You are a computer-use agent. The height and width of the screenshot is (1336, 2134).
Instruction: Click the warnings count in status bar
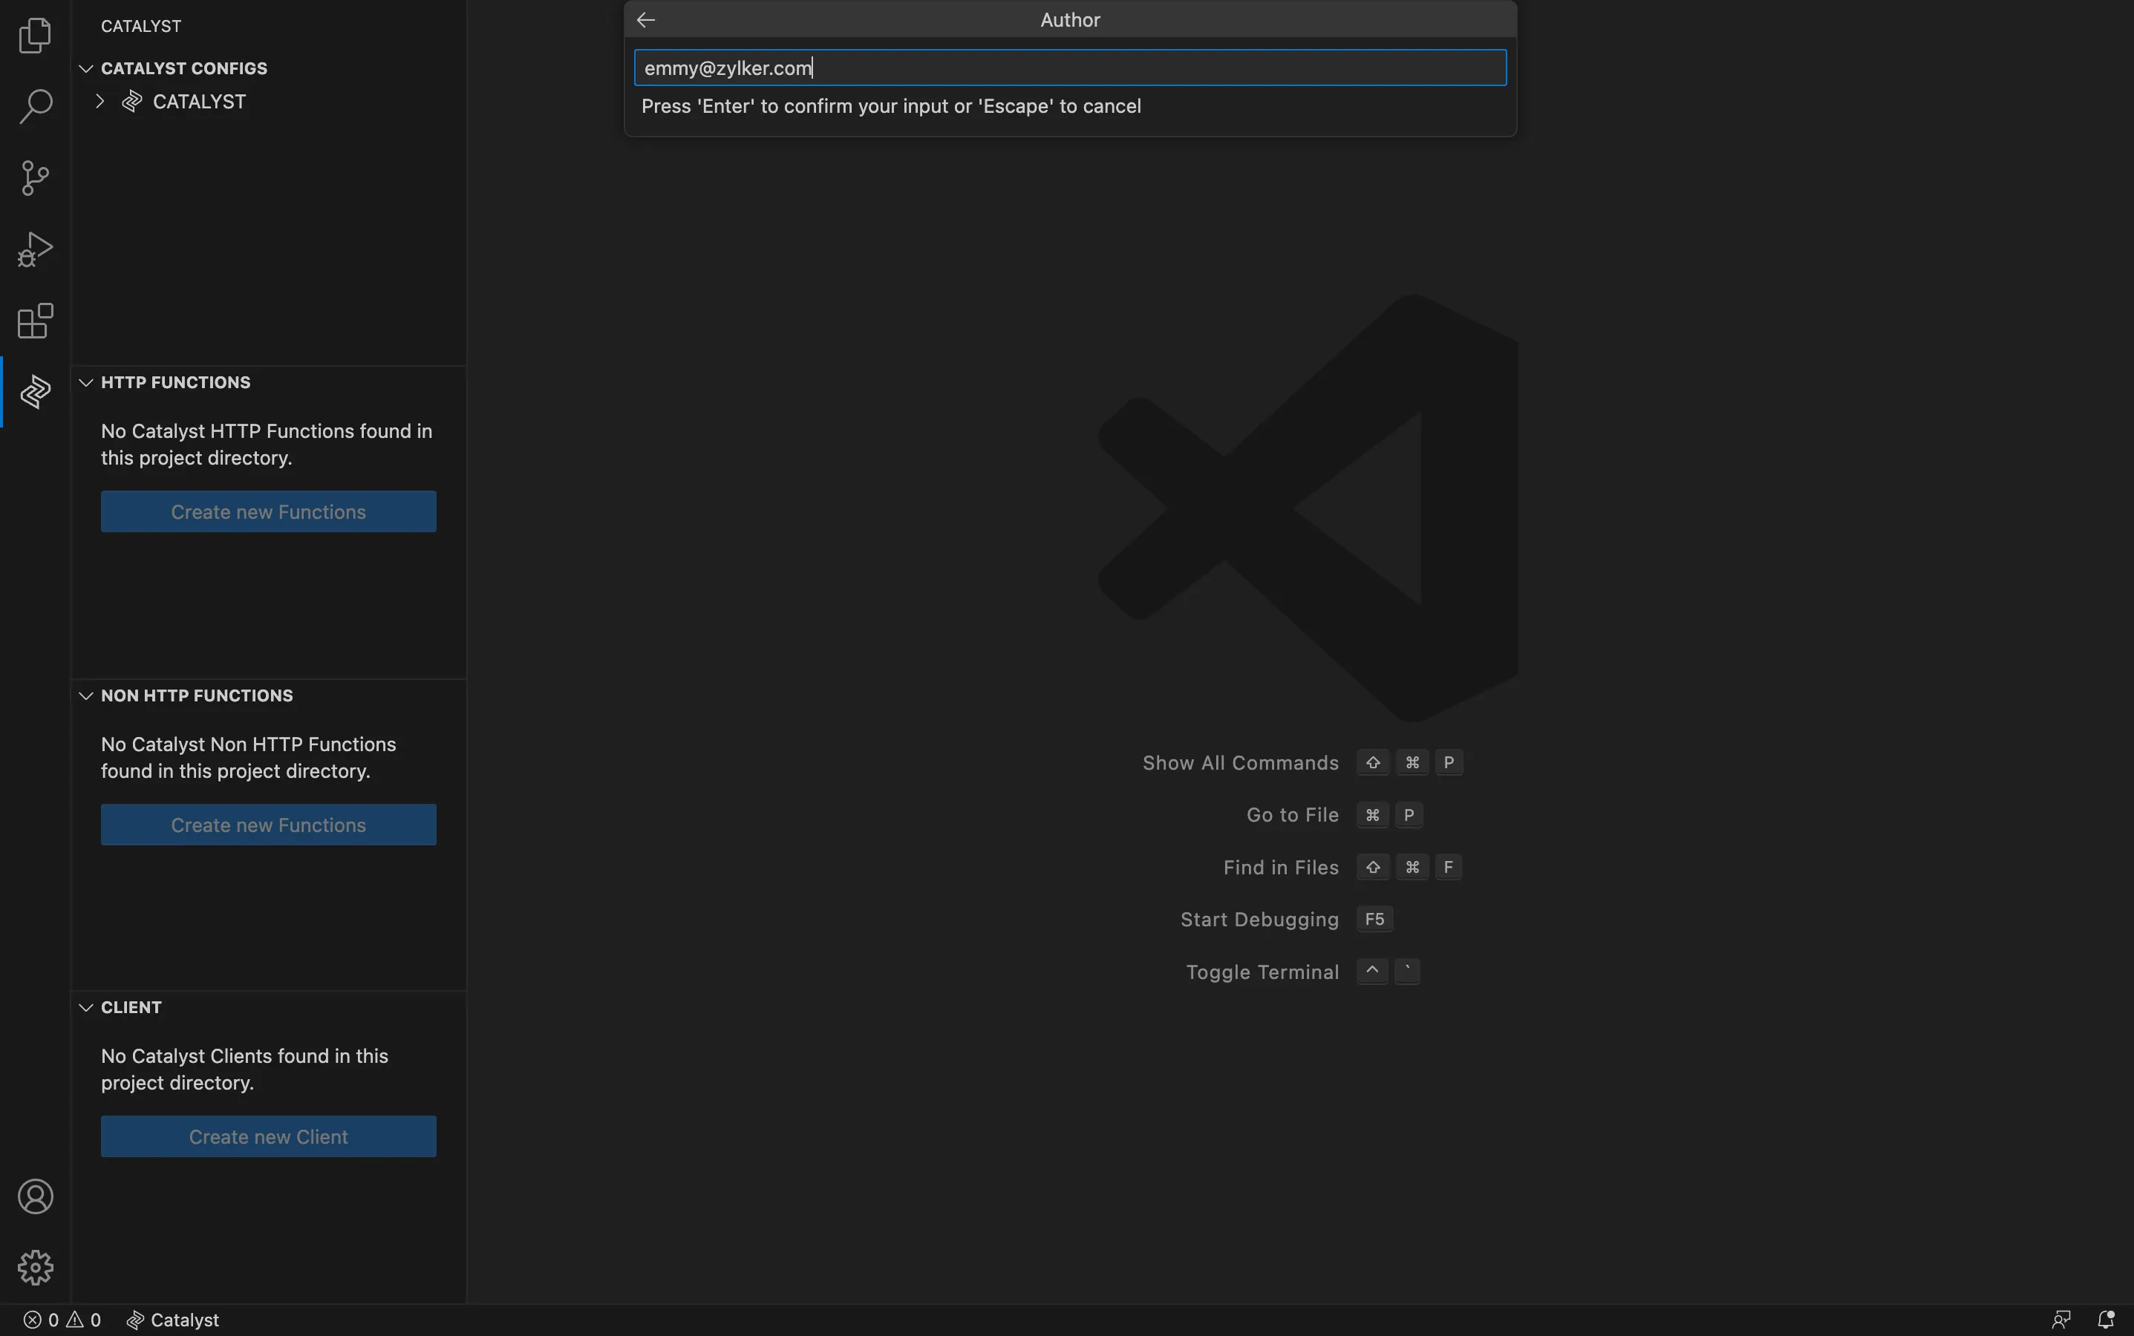tap(84, 1319)
